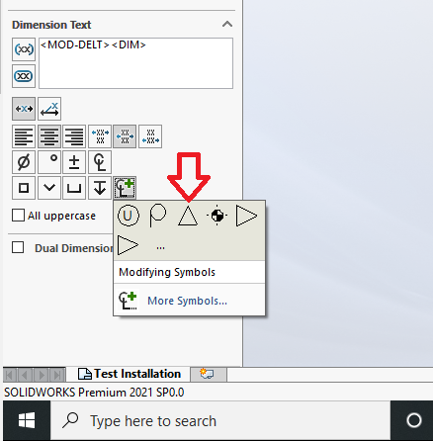Open More Symbols... link
433x441 pixels.
pos(187,301)
